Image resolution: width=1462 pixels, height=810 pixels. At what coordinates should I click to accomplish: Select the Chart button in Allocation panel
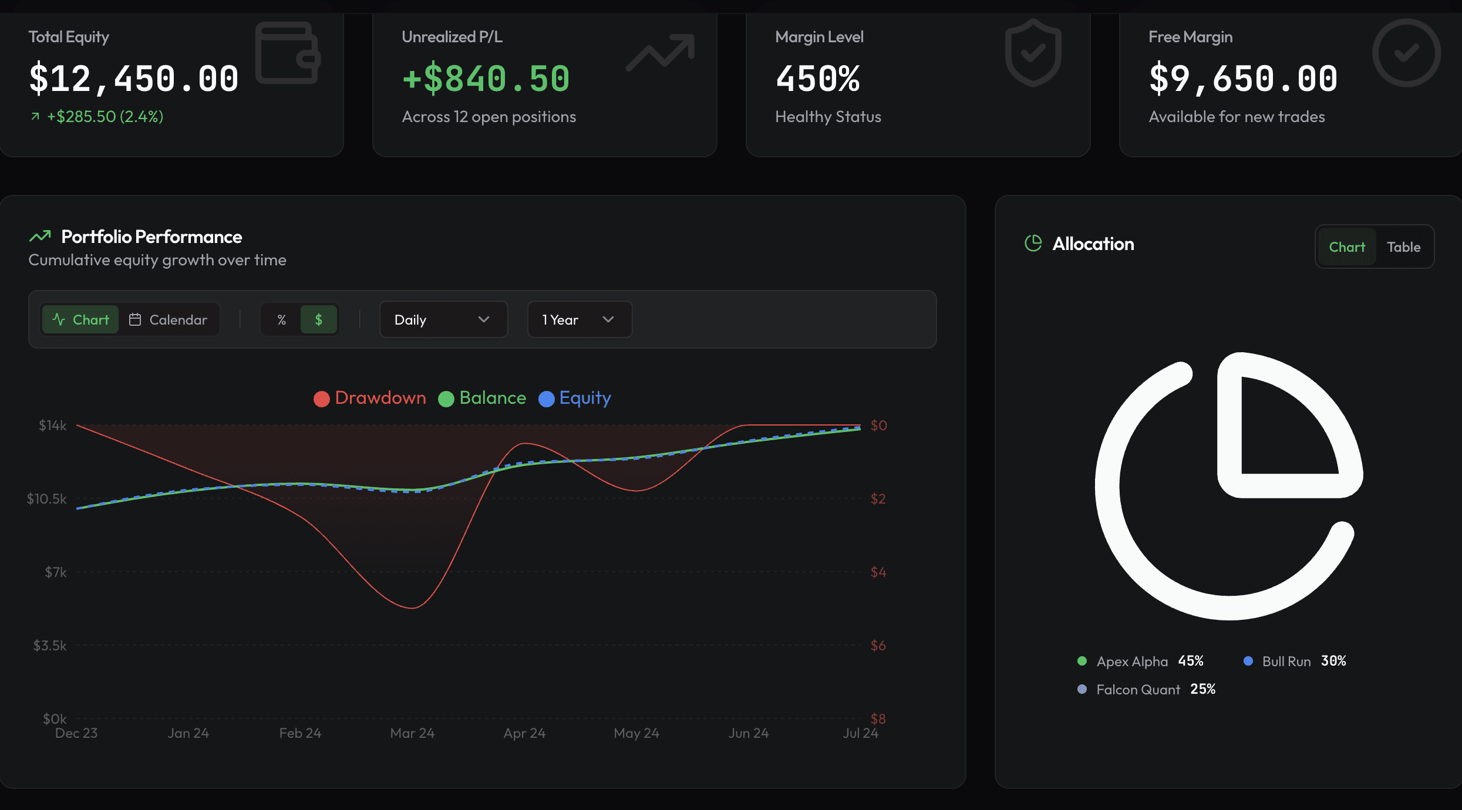point(1346,247)
